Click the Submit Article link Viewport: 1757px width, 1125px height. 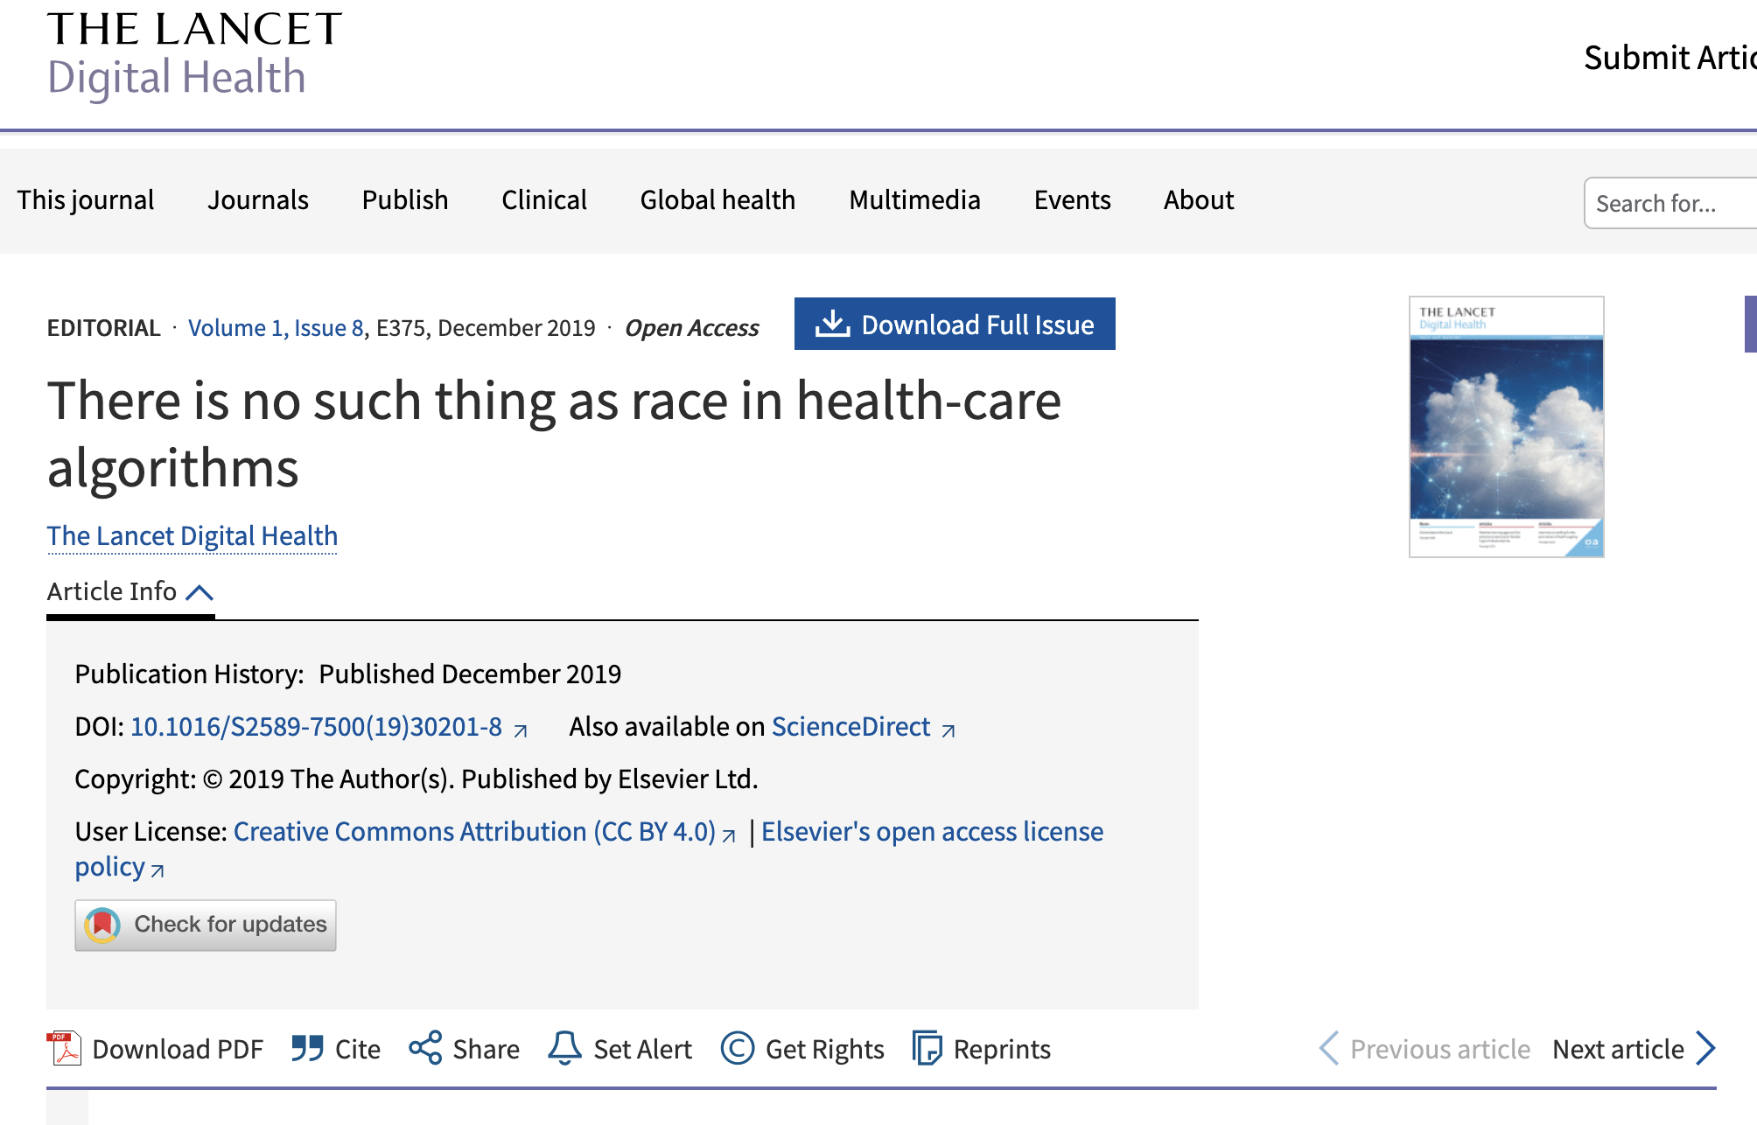(1669, 58)
